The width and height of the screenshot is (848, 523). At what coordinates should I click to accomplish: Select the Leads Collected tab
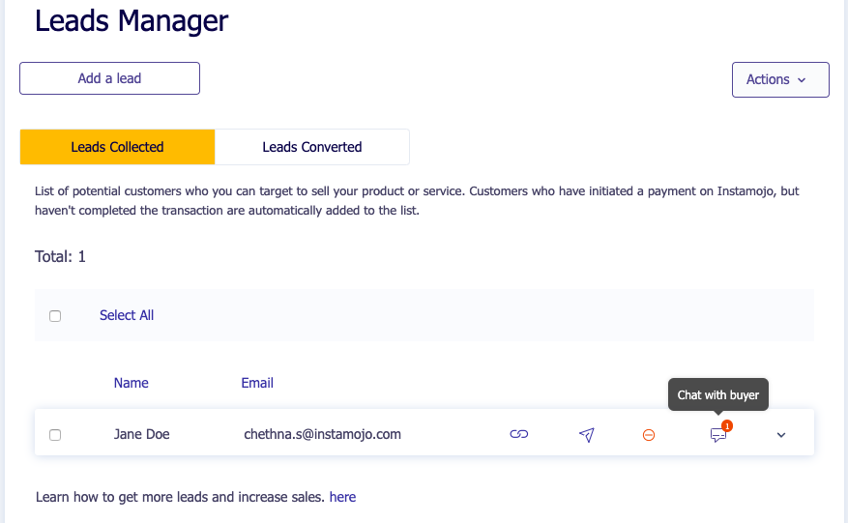[x=117, y=147]
